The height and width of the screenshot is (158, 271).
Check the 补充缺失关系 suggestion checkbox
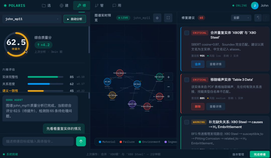click(187, 122)
